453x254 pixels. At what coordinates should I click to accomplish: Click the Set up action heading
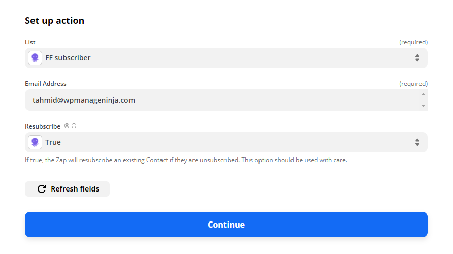pos(54,21)
